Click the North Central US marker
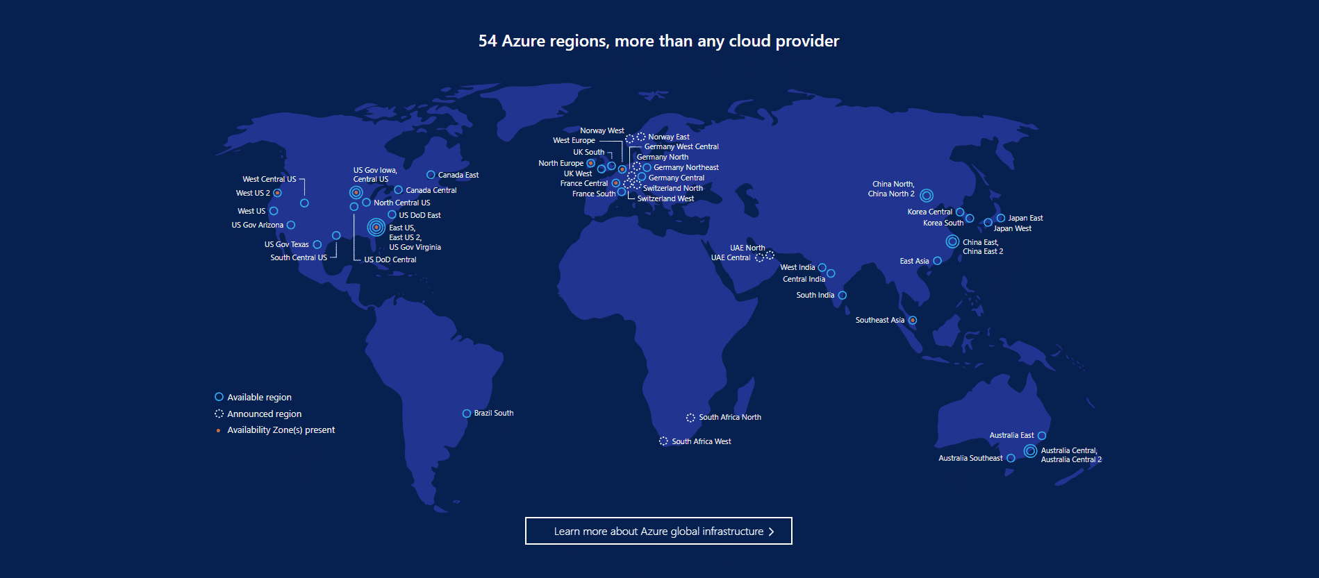The height and width of the screenshot is (578, 1319). click(366, 202)
